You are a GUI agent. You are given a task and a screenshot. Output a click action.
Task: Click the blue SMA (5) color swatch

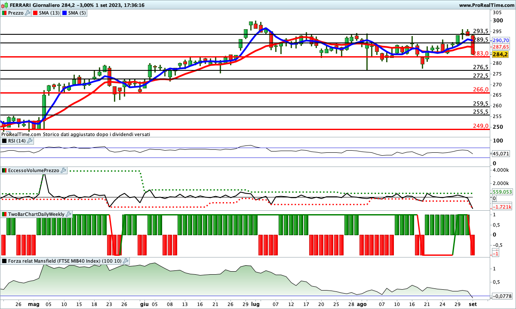[x=65, y=13]
